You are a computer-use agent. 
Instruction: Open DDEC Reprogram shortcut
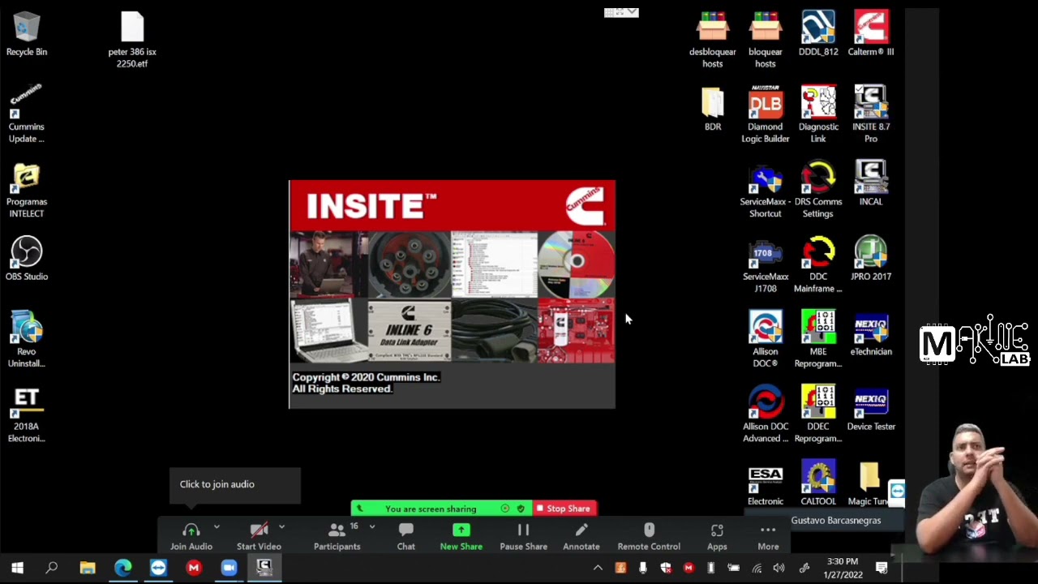818,414
